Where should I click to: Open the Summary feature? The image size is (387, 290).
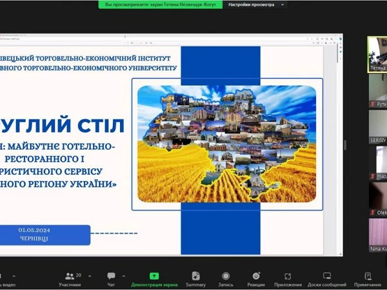click(x=195, y=279)
